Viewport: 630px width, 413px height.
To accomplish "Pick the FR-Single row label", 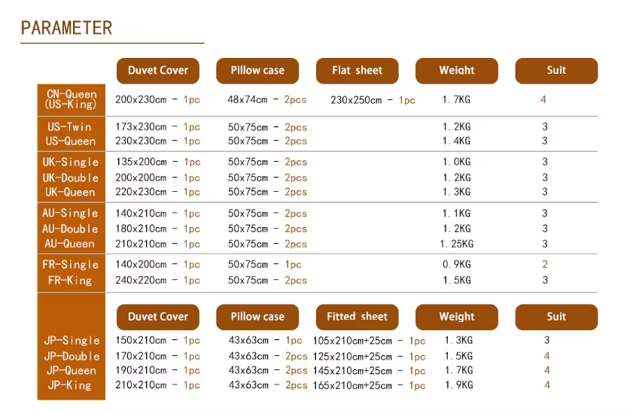I will (70, 264).
